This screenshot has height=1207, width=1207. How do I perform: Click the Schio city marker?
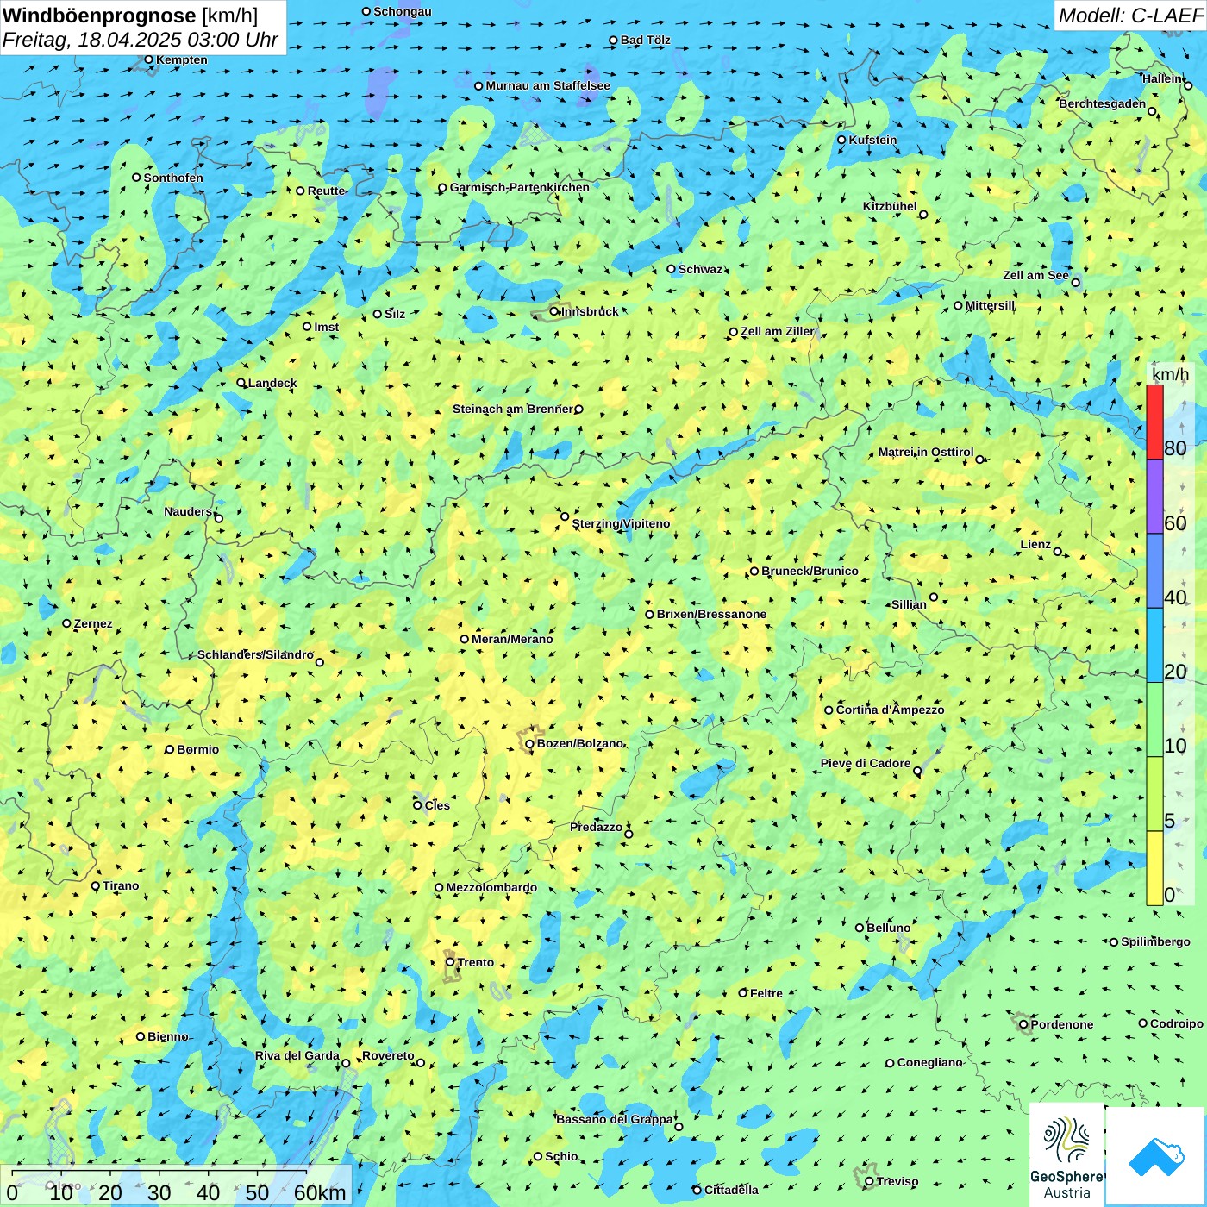(538, 1156)
